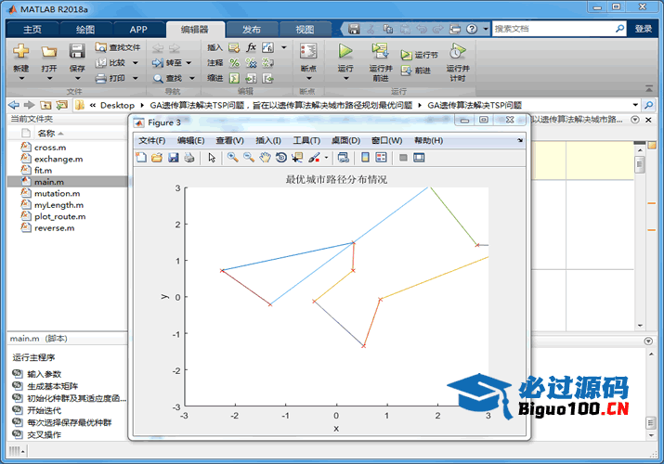
Task: Toggle the Edit Plot arrow tool
Action: [213, 158]
